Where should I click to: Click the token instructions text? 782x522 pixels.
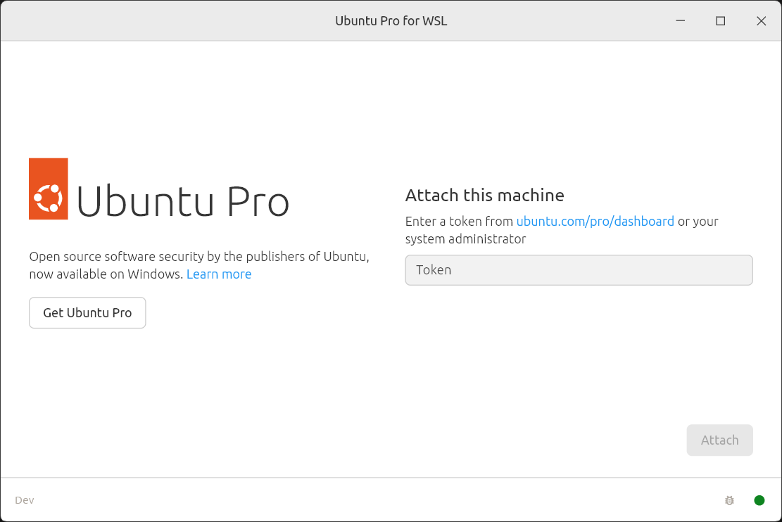click(x=562, y=230)
